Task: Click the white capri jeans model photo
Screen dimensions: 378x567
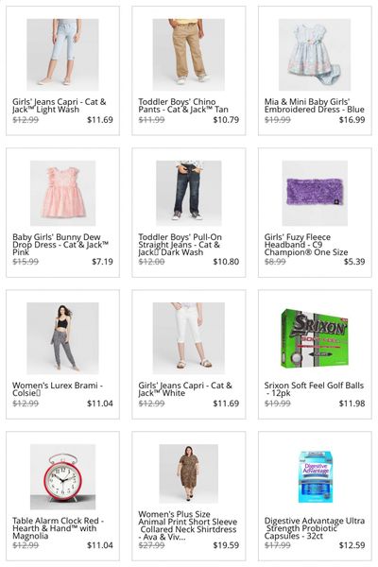Action: pos(188,337)
